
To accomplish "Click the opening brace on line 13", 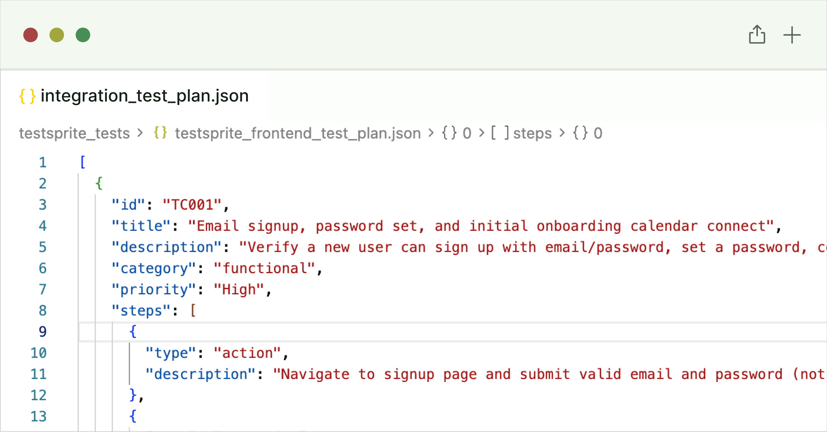I will click(133, 416).
